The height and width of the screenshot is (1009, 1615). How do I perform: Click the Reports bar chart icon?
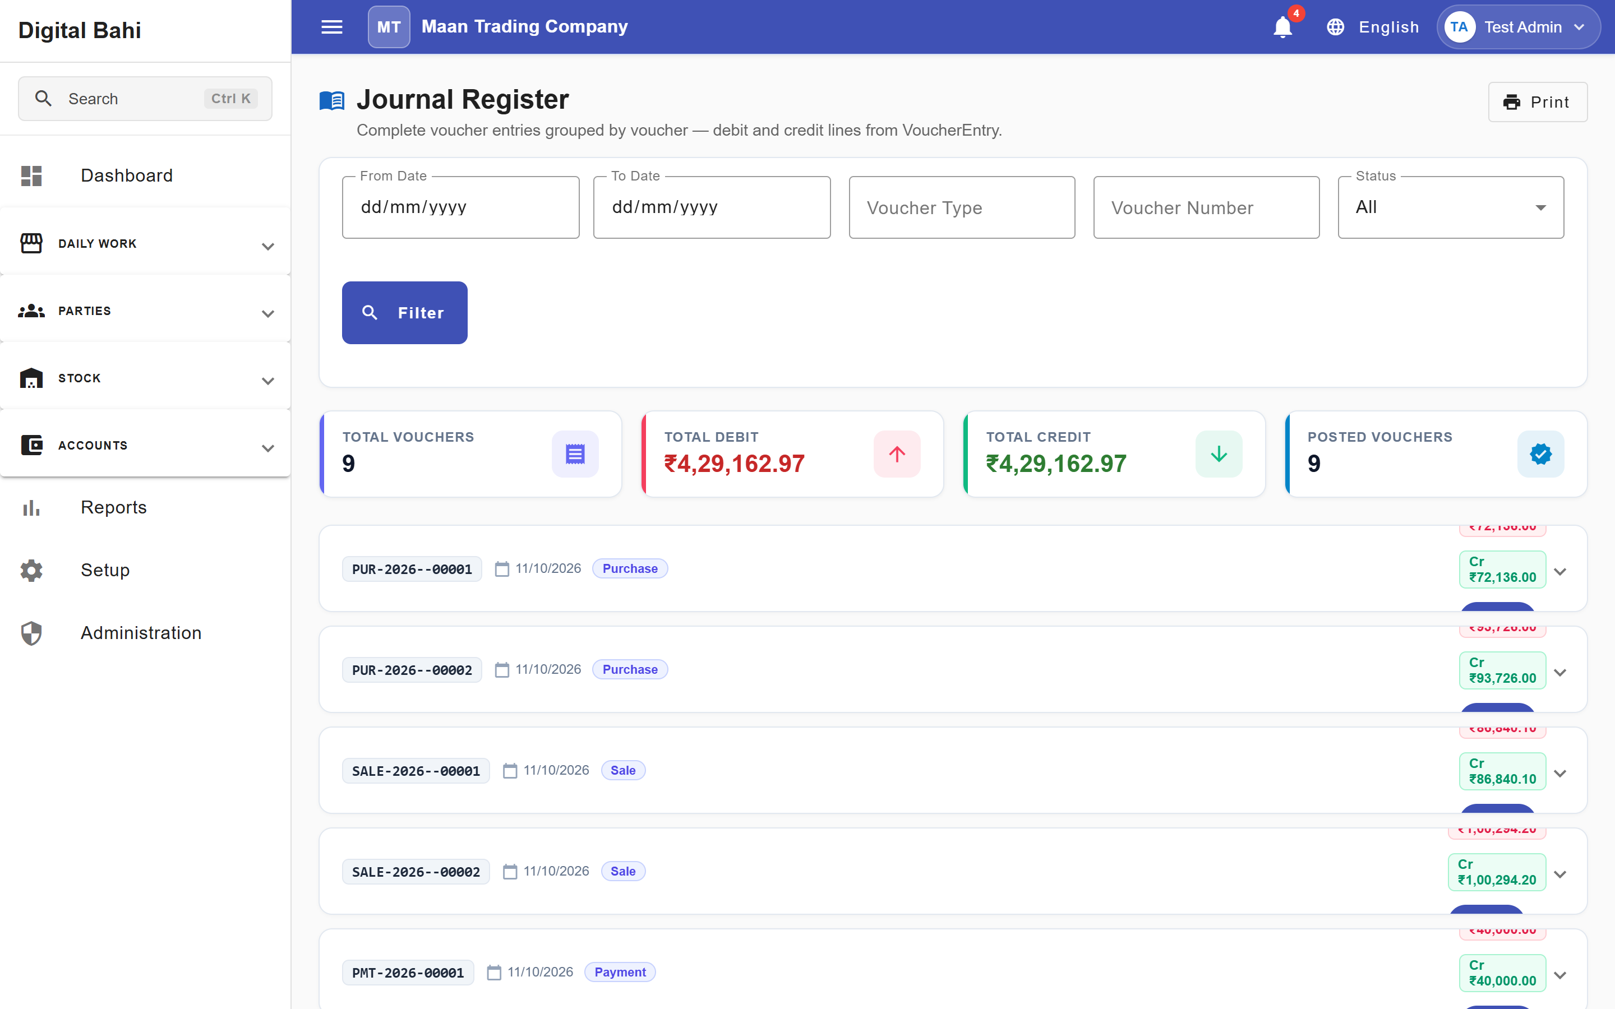31,508
